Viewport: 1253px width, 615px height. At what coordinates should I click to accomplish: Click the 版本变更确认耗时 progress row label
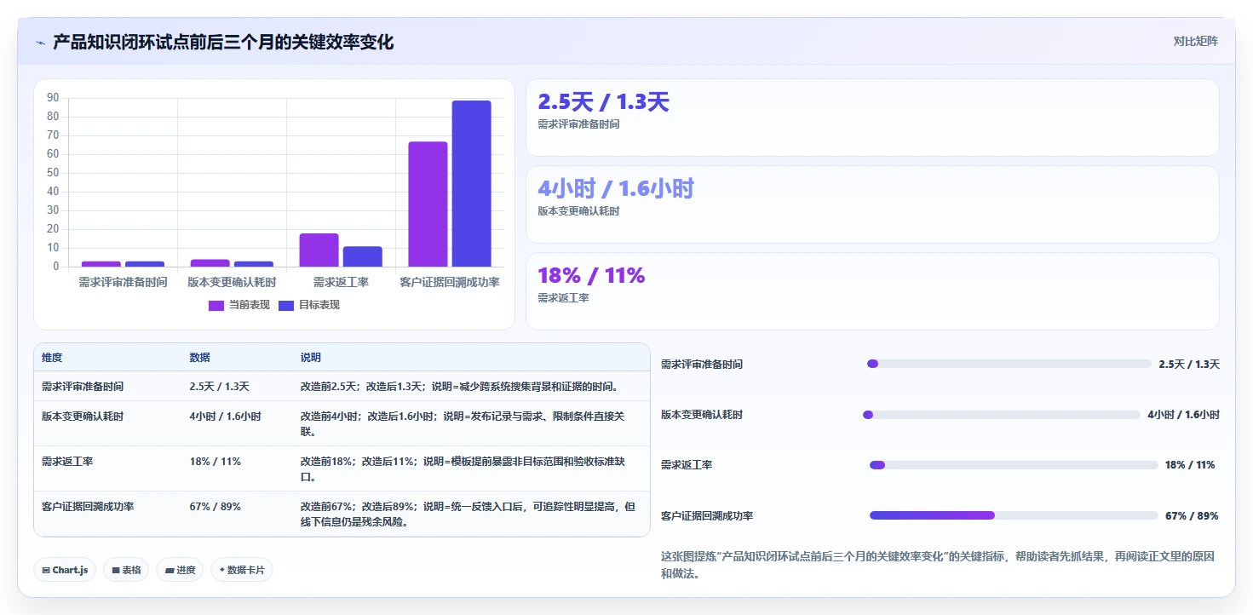(702, 415)
